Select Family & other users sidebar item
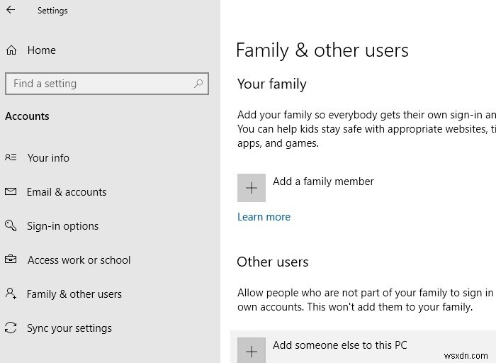Screen dimensions: 496x363 point(74,294)
